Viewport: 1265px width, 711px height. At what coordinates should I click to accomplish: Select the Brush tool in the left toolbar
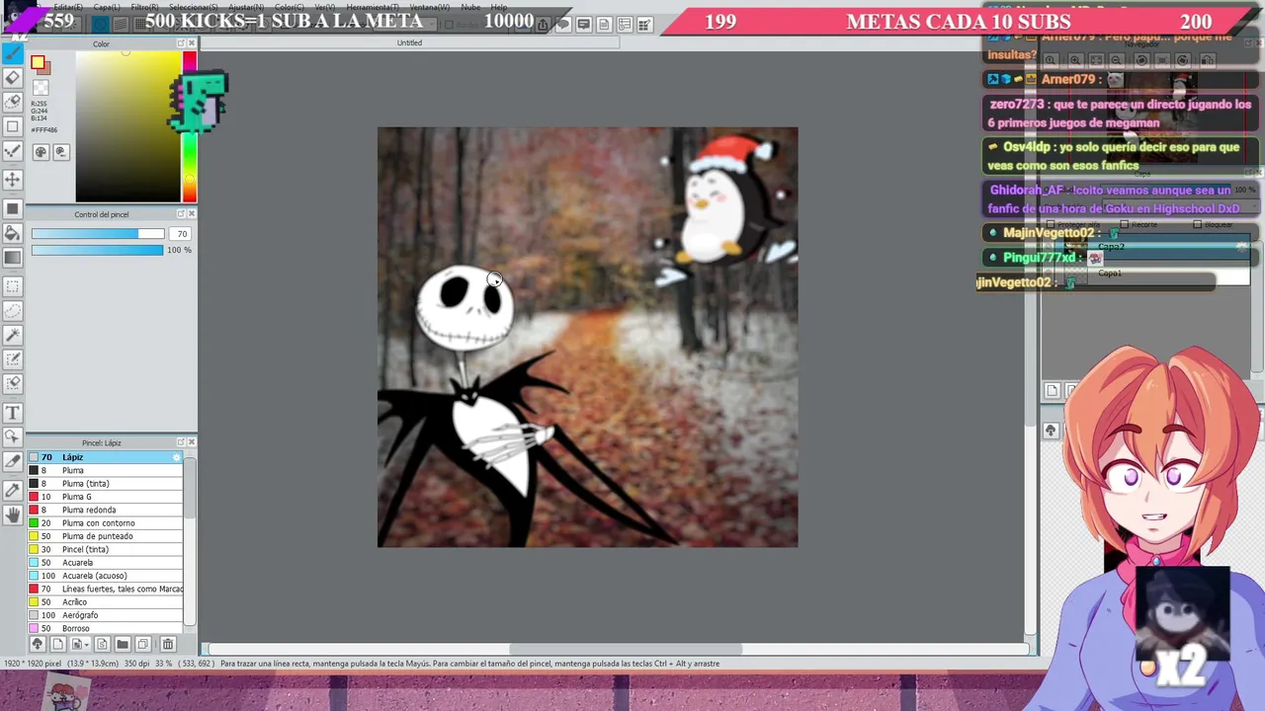coord(13,53)
